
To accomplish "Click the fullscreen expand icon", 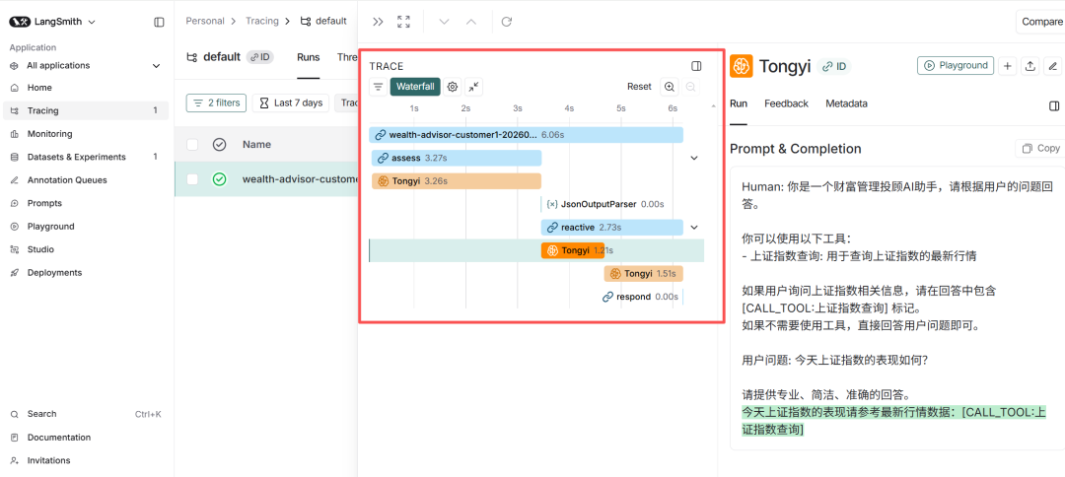I will tap(404, 22).
